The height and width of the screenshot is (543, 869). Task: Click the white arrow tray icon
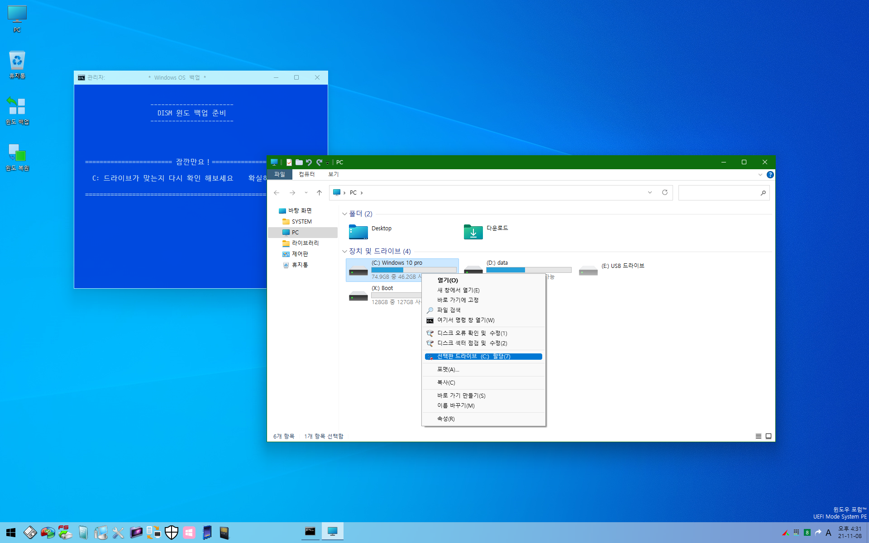[x=818, y=533]
